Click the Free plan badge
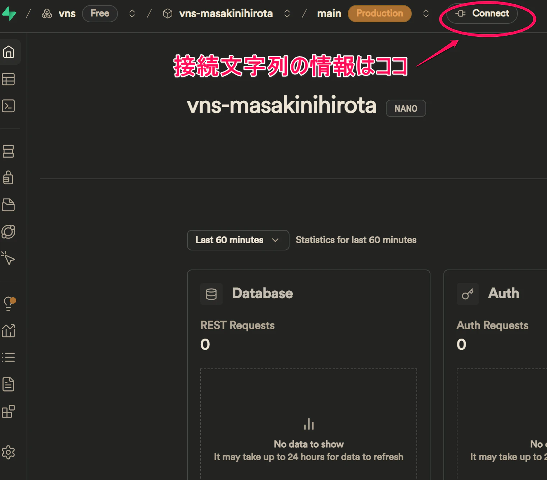This screenshot has height=480, width=547. 100,14
